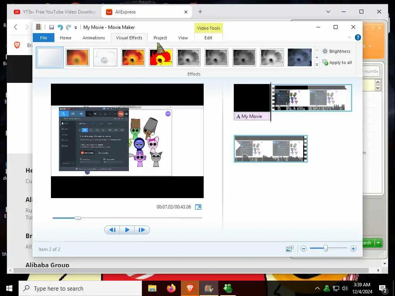Launch Firefox from the taskbar
Image resolution: width=395 pixels, height=296 pixels.
click(171, 288)
